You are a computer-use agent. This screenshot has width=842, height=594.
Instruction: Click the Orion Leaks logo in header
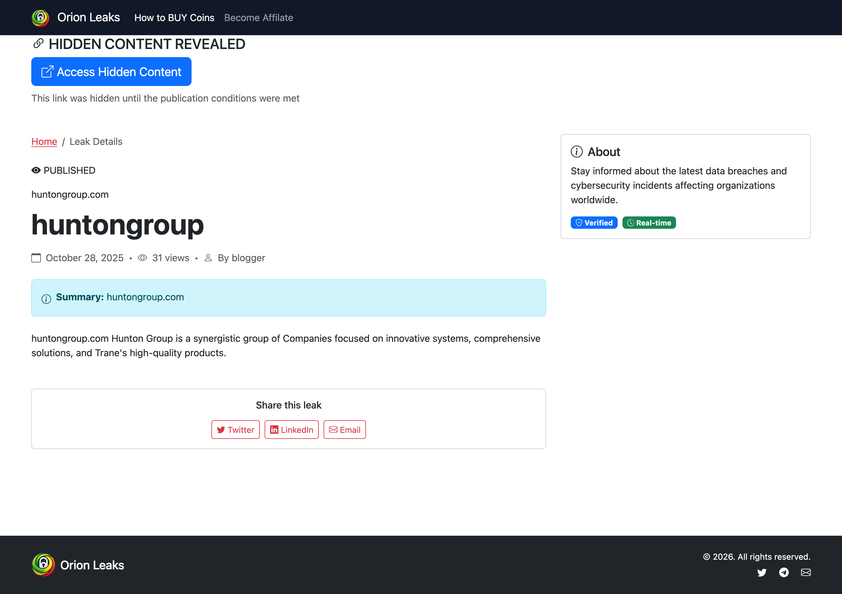point(40,18)
